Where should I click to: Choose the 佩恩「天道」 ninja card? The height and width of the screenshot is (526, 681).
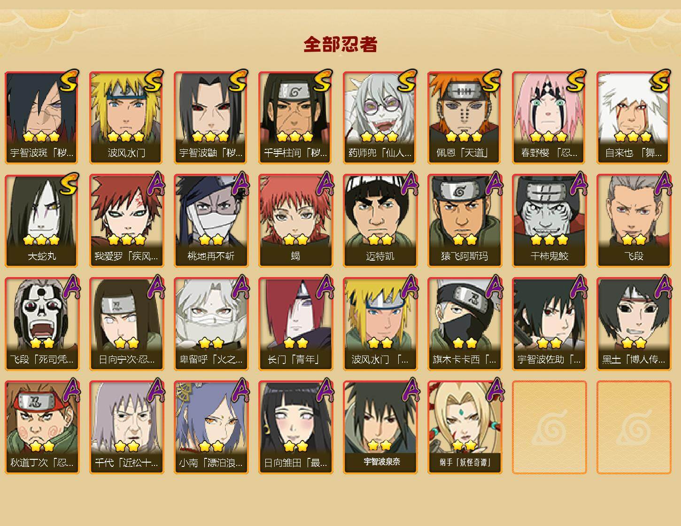(465, 117)
